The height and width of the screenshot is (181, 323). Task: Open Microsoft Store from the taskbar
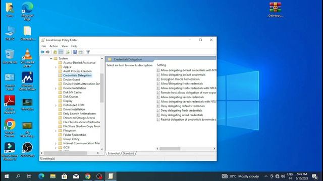point(65,176)
